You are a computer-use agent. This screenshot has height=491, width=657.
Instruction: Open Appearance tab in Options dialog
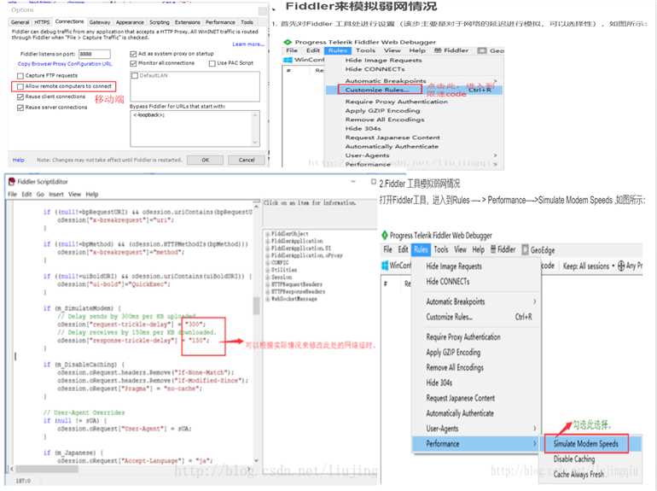click(x=130, y=22)
